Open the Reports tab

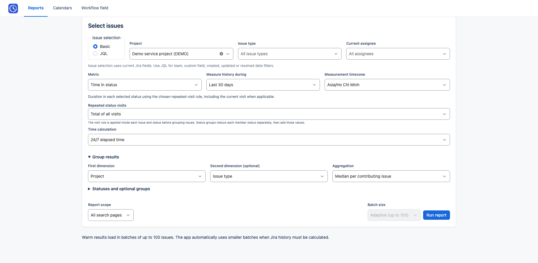click(x=36, y=8)
